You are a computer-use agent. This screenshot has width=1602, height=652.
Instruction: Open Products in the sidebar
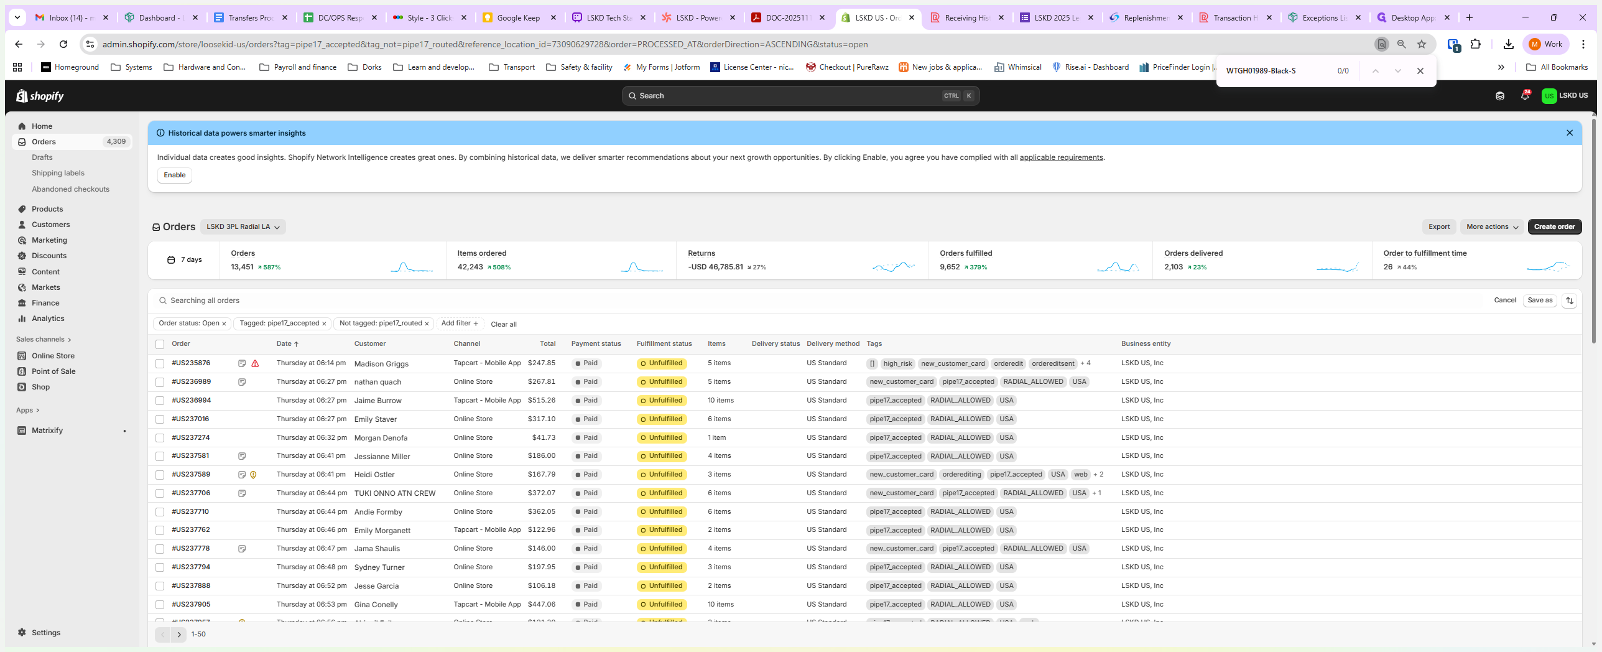[x=47, y=209]
